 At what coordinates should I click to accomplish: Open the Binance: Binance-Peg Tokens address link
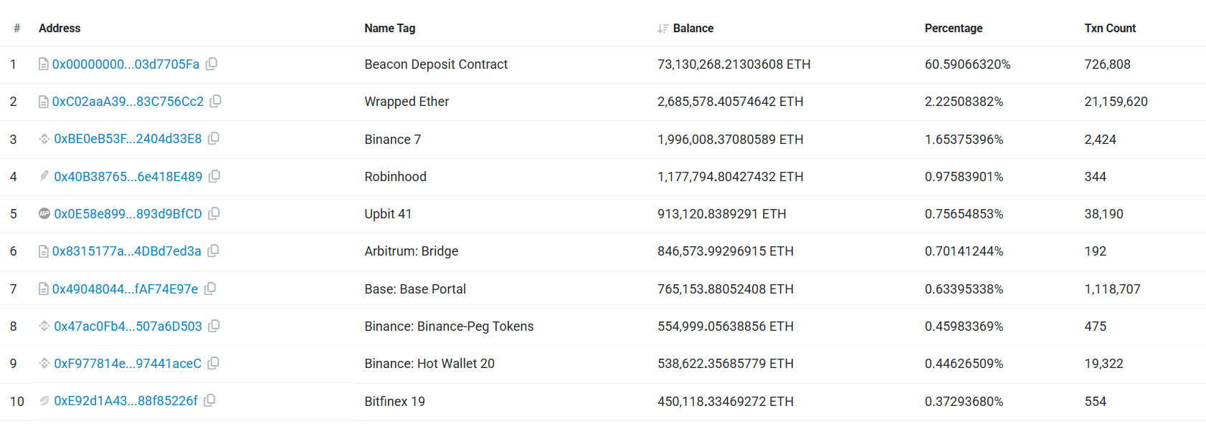coord(128,326)
